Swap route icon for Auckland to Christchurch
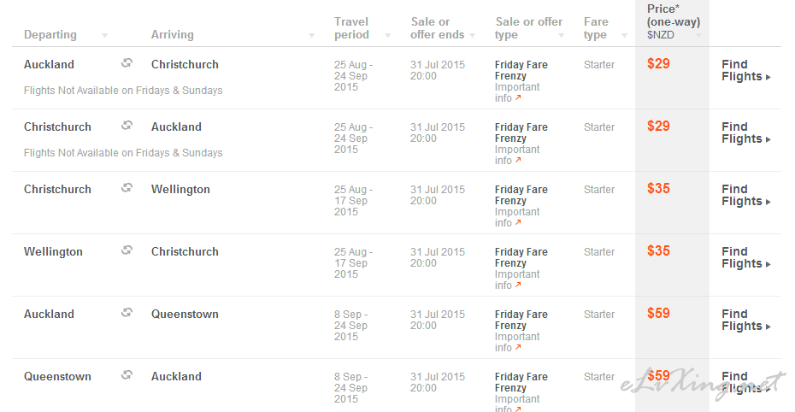This screenshot has width=795, height=412. pyautogui.click(x=127, y=63)
